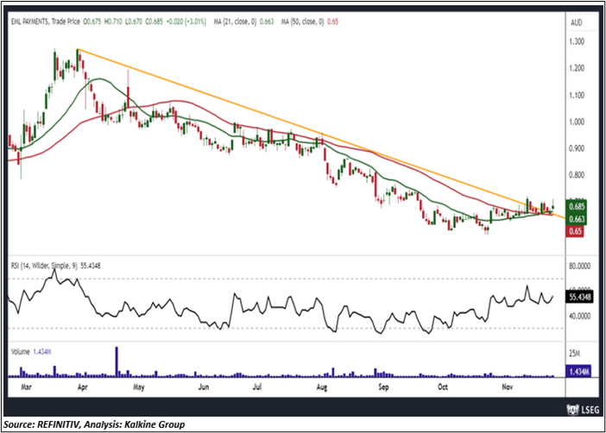Click the 1.100 price axis label
Screen dimensions: 606x433
[577, 95]
